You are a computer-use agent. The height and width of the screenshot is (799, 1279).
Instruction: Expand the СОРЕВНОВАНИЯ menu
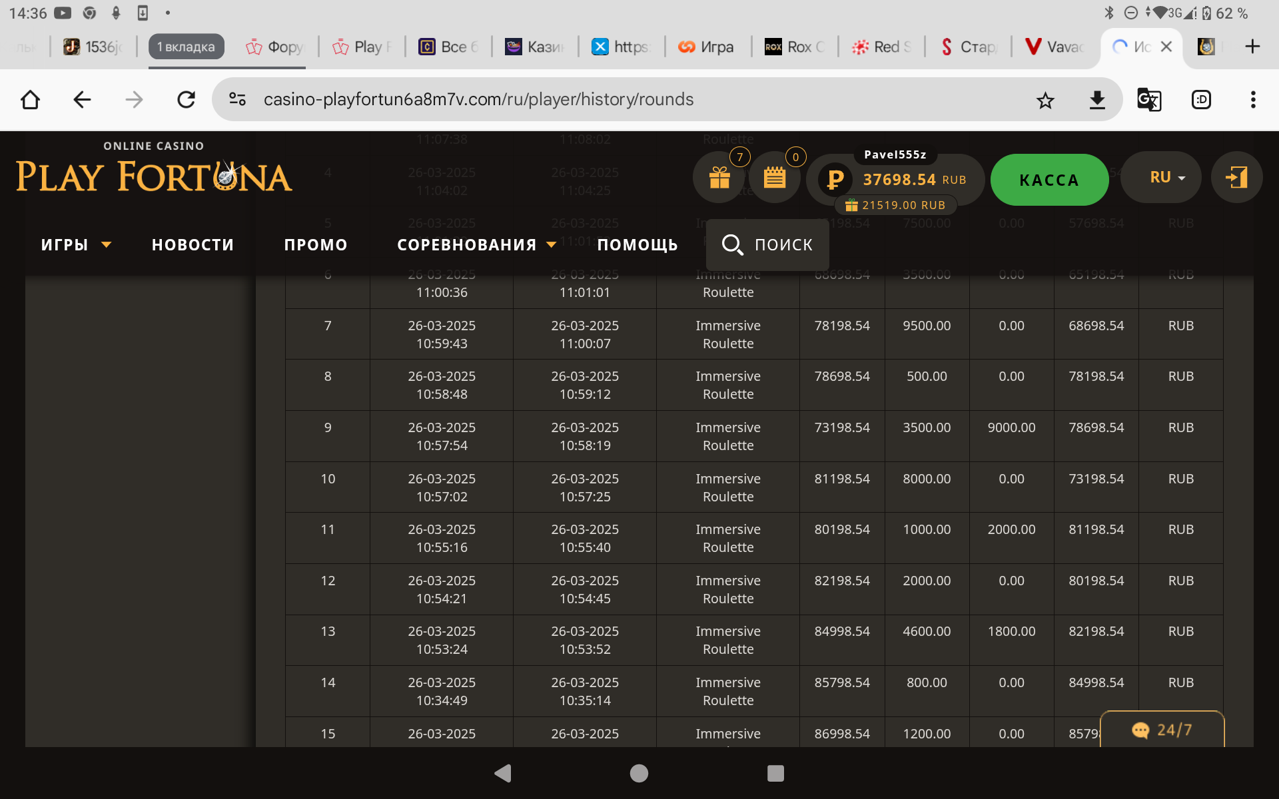tap(476, 245)
